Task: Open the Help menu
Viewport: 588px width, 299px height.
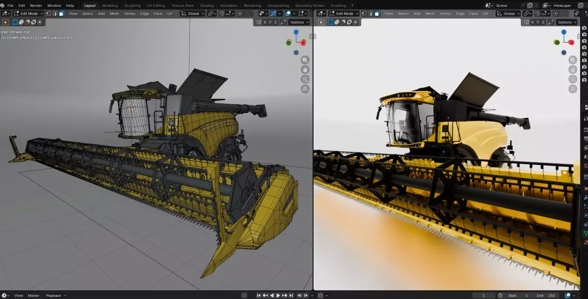Action: [x=70, y=5]
